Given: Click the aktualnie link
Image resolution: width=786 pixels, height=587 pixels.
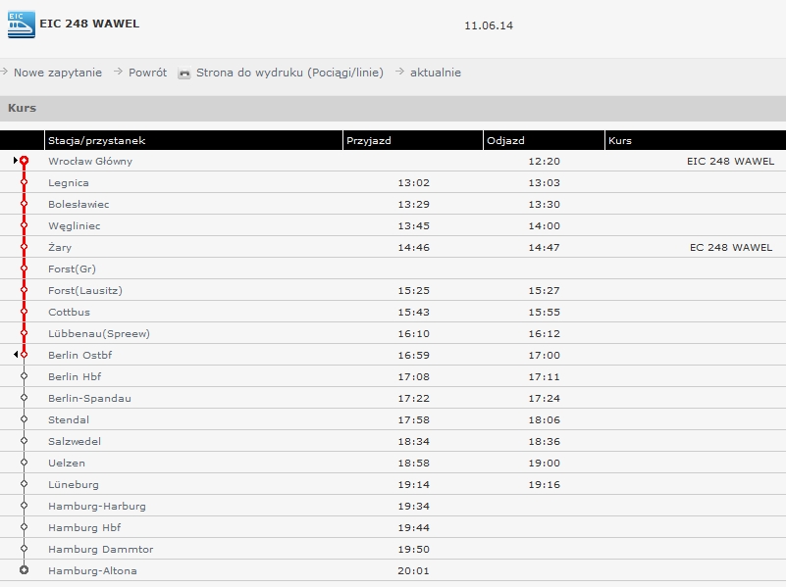Looking at the screenshot, I should pos(436,73).
